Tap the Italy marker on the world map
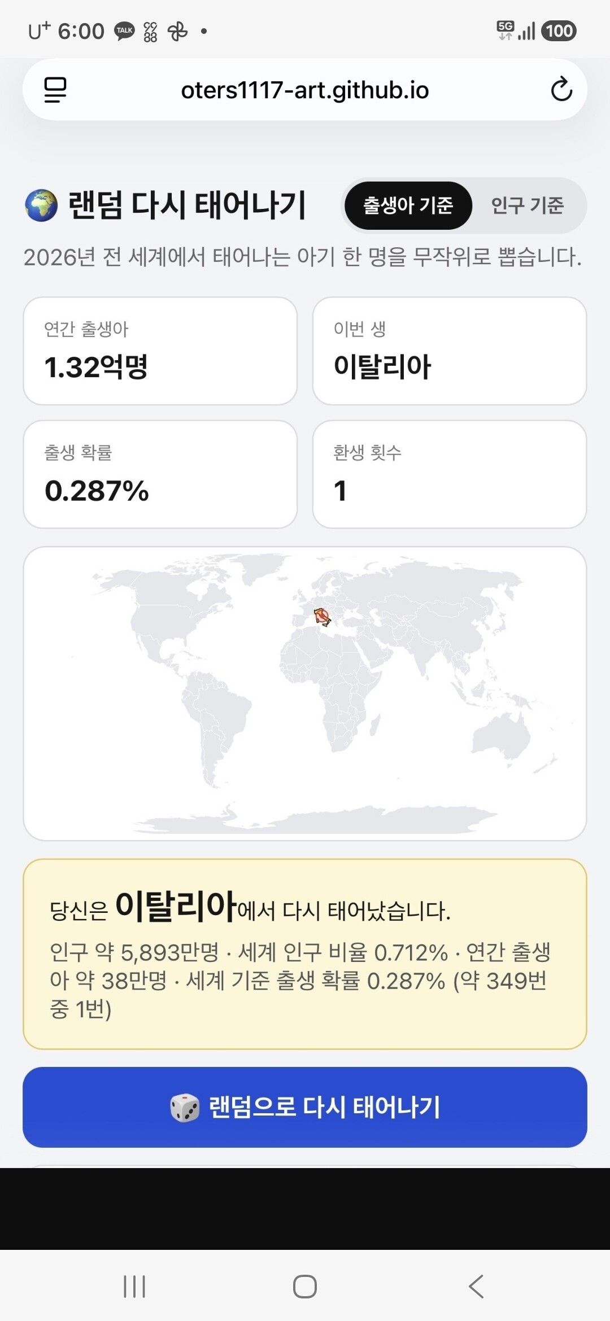 click(323, 617)
